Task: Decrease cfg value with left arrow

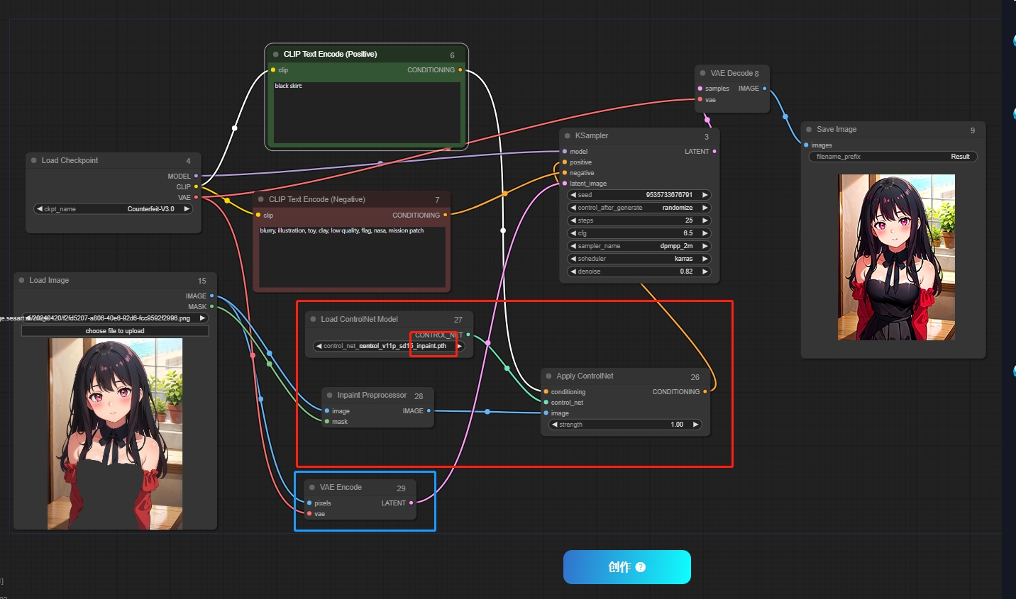Action: [573, 233]
